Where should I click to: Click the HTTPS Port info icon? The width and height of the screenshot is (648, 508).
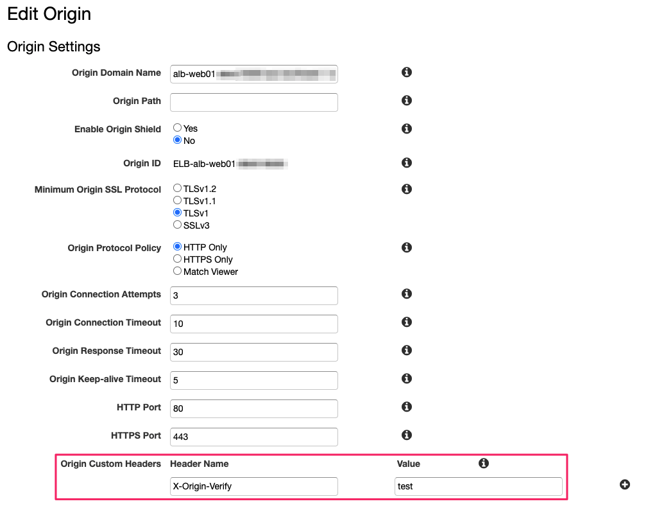click(x=406, y=435)
